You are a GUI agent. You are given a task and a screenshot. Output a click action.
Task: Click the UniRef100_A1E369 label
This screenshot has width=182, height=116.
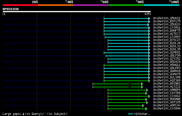point(167,81)
